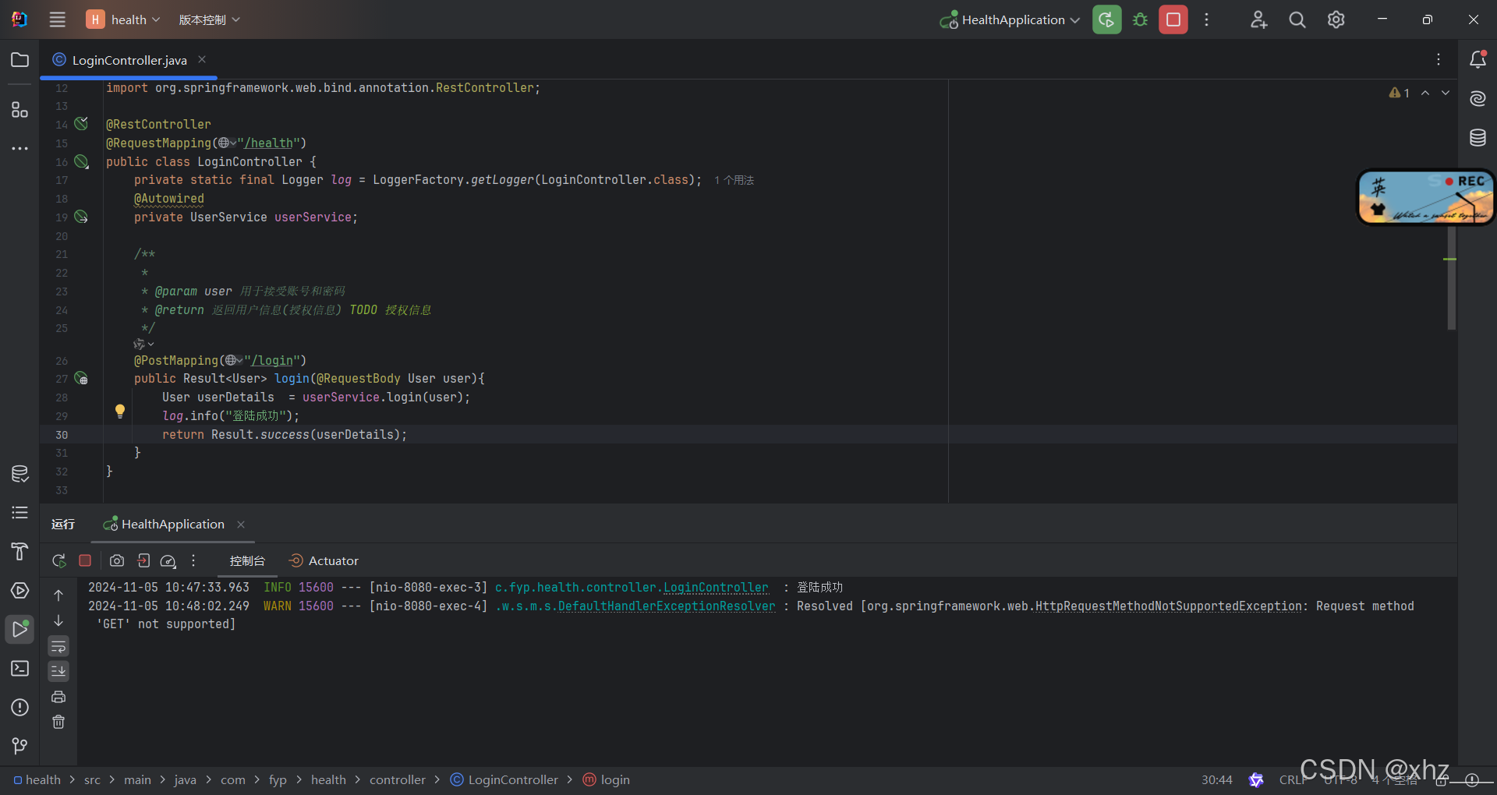Open the Build hammer tool window
This screenshot has height=795, width=1497.
[x=20, y=552]
